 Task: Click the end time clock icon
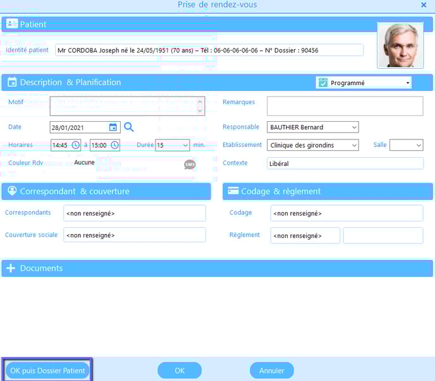click(x=114, y=145)
